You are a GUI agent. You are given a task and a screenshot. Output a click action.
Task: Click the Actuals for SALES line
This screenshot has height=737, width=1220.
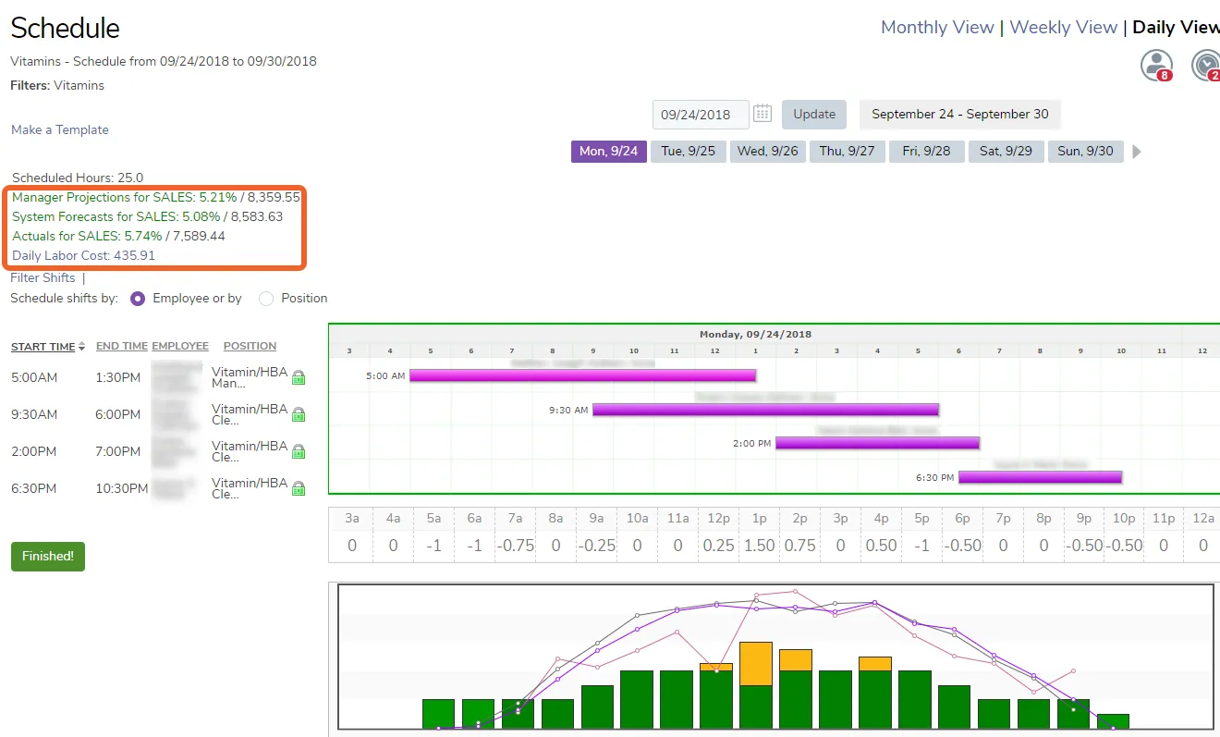[118, 237]
